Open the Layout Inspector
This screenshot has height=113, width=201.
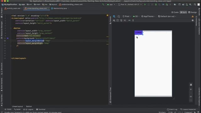(188, 110)
